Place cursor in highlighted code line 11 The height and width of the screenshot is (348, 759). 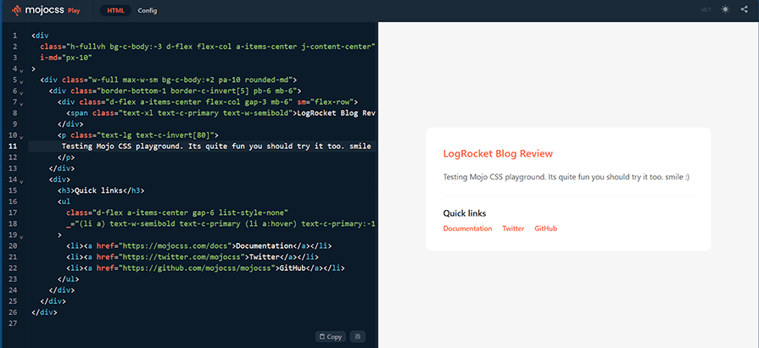(203, 146)
